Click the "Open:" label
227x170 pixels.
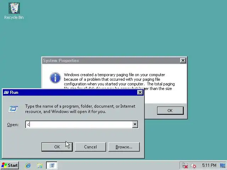tap(13, 125)
